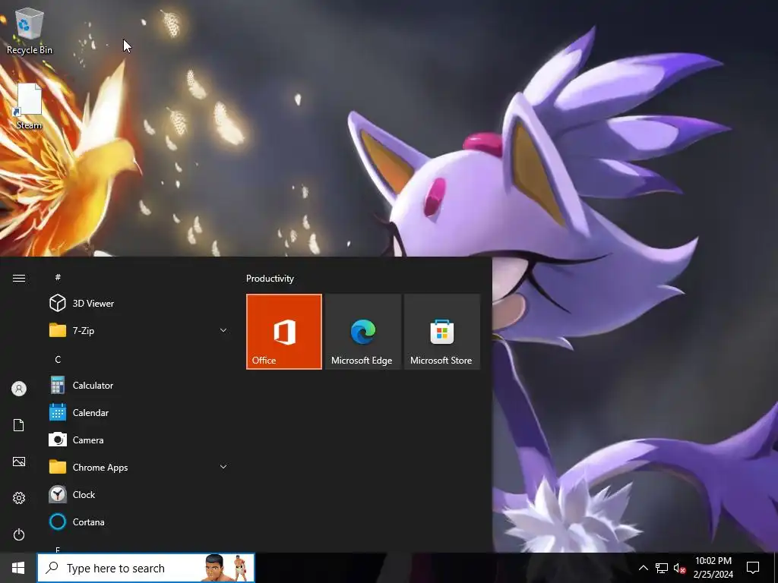The image size is (778, 583).
Task: Open the Calendar app icon
Action: point(58,412)
